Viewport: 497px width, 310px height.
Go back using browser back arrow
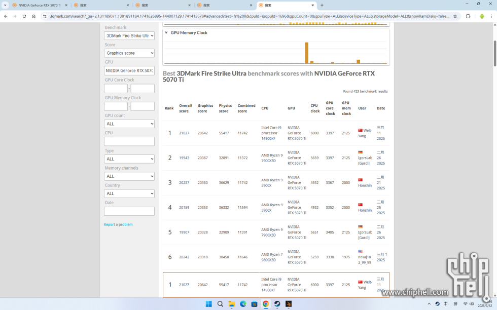tap(6, 16)
